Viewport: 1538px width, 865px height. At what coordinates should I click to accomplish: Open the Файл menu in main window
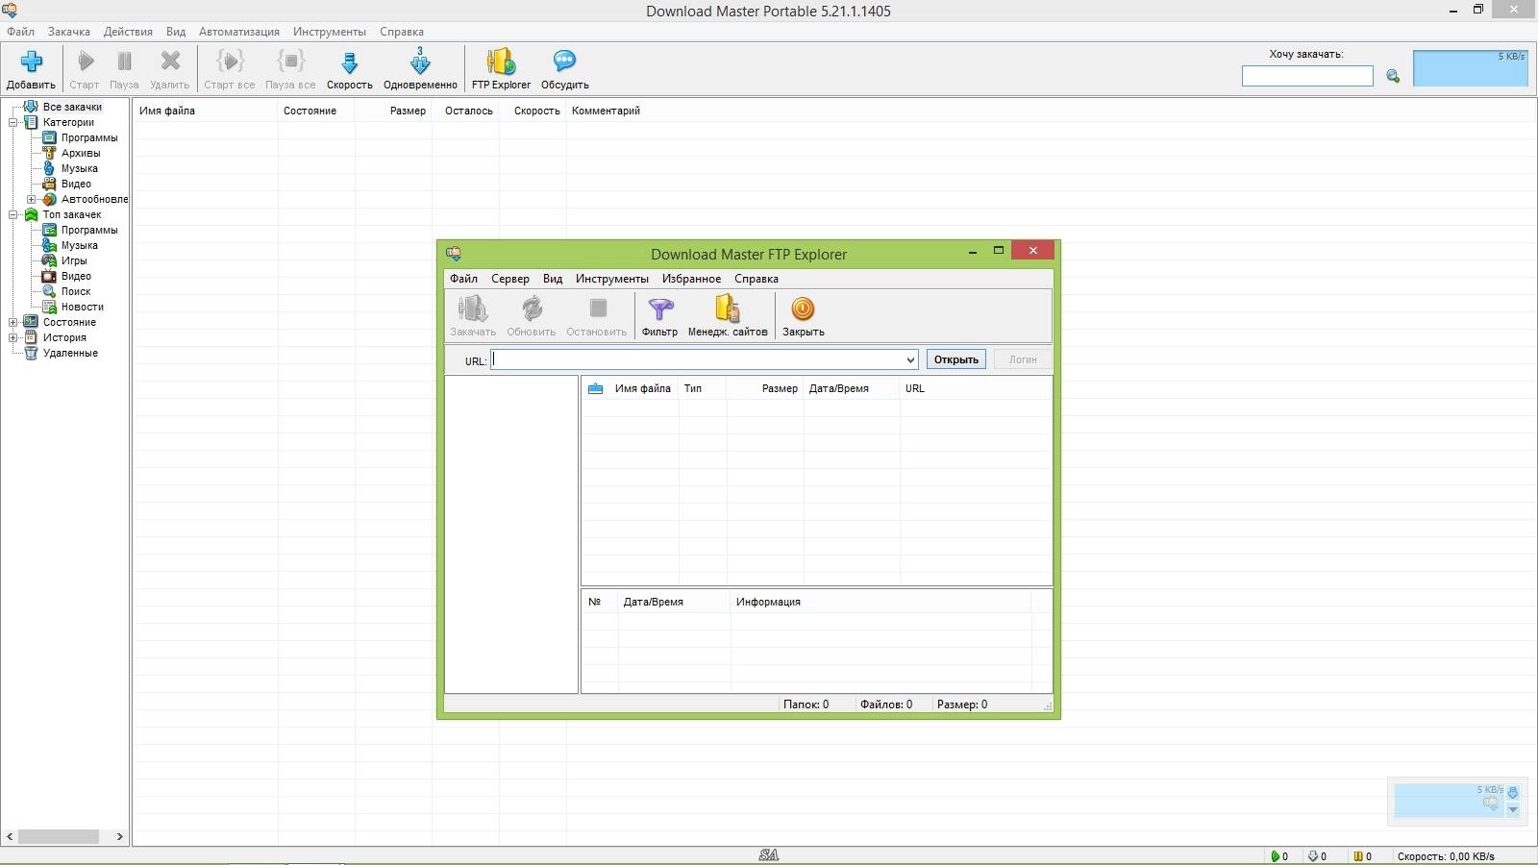click(x=20, y=32)
